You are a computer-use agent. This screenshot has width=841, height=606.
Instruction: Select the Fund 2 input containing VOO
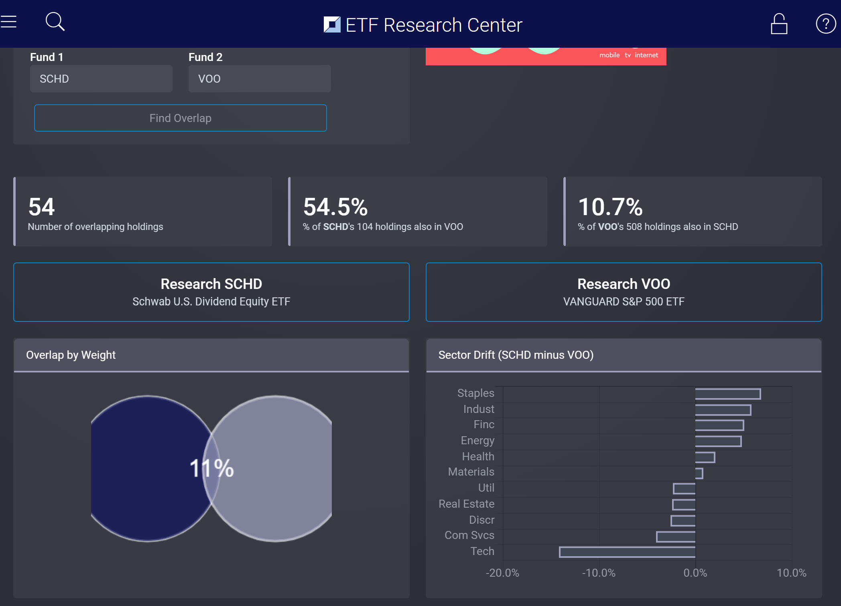click(x=259, y=79)
